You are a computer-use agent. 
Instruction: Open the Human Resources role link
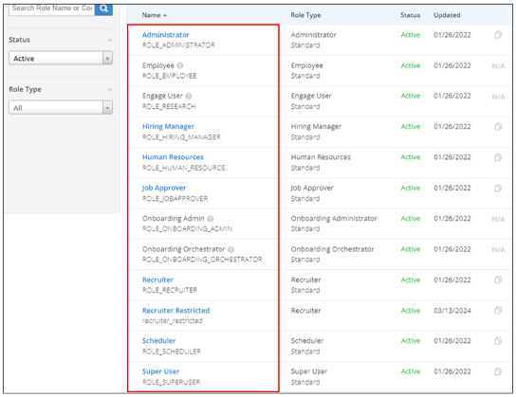coord(173,157)
